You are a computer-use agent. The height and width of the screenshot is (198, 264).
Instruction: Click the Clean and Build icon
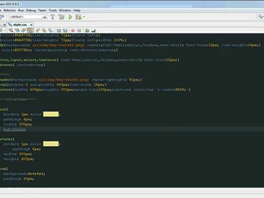click(61, 17)
